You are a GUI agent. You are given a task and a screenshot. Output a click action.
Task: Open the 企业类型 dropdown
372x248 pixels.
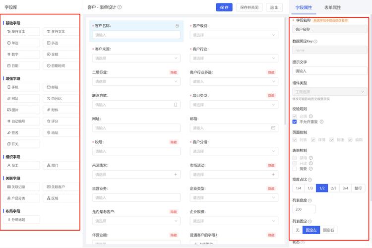click(234, 198)
